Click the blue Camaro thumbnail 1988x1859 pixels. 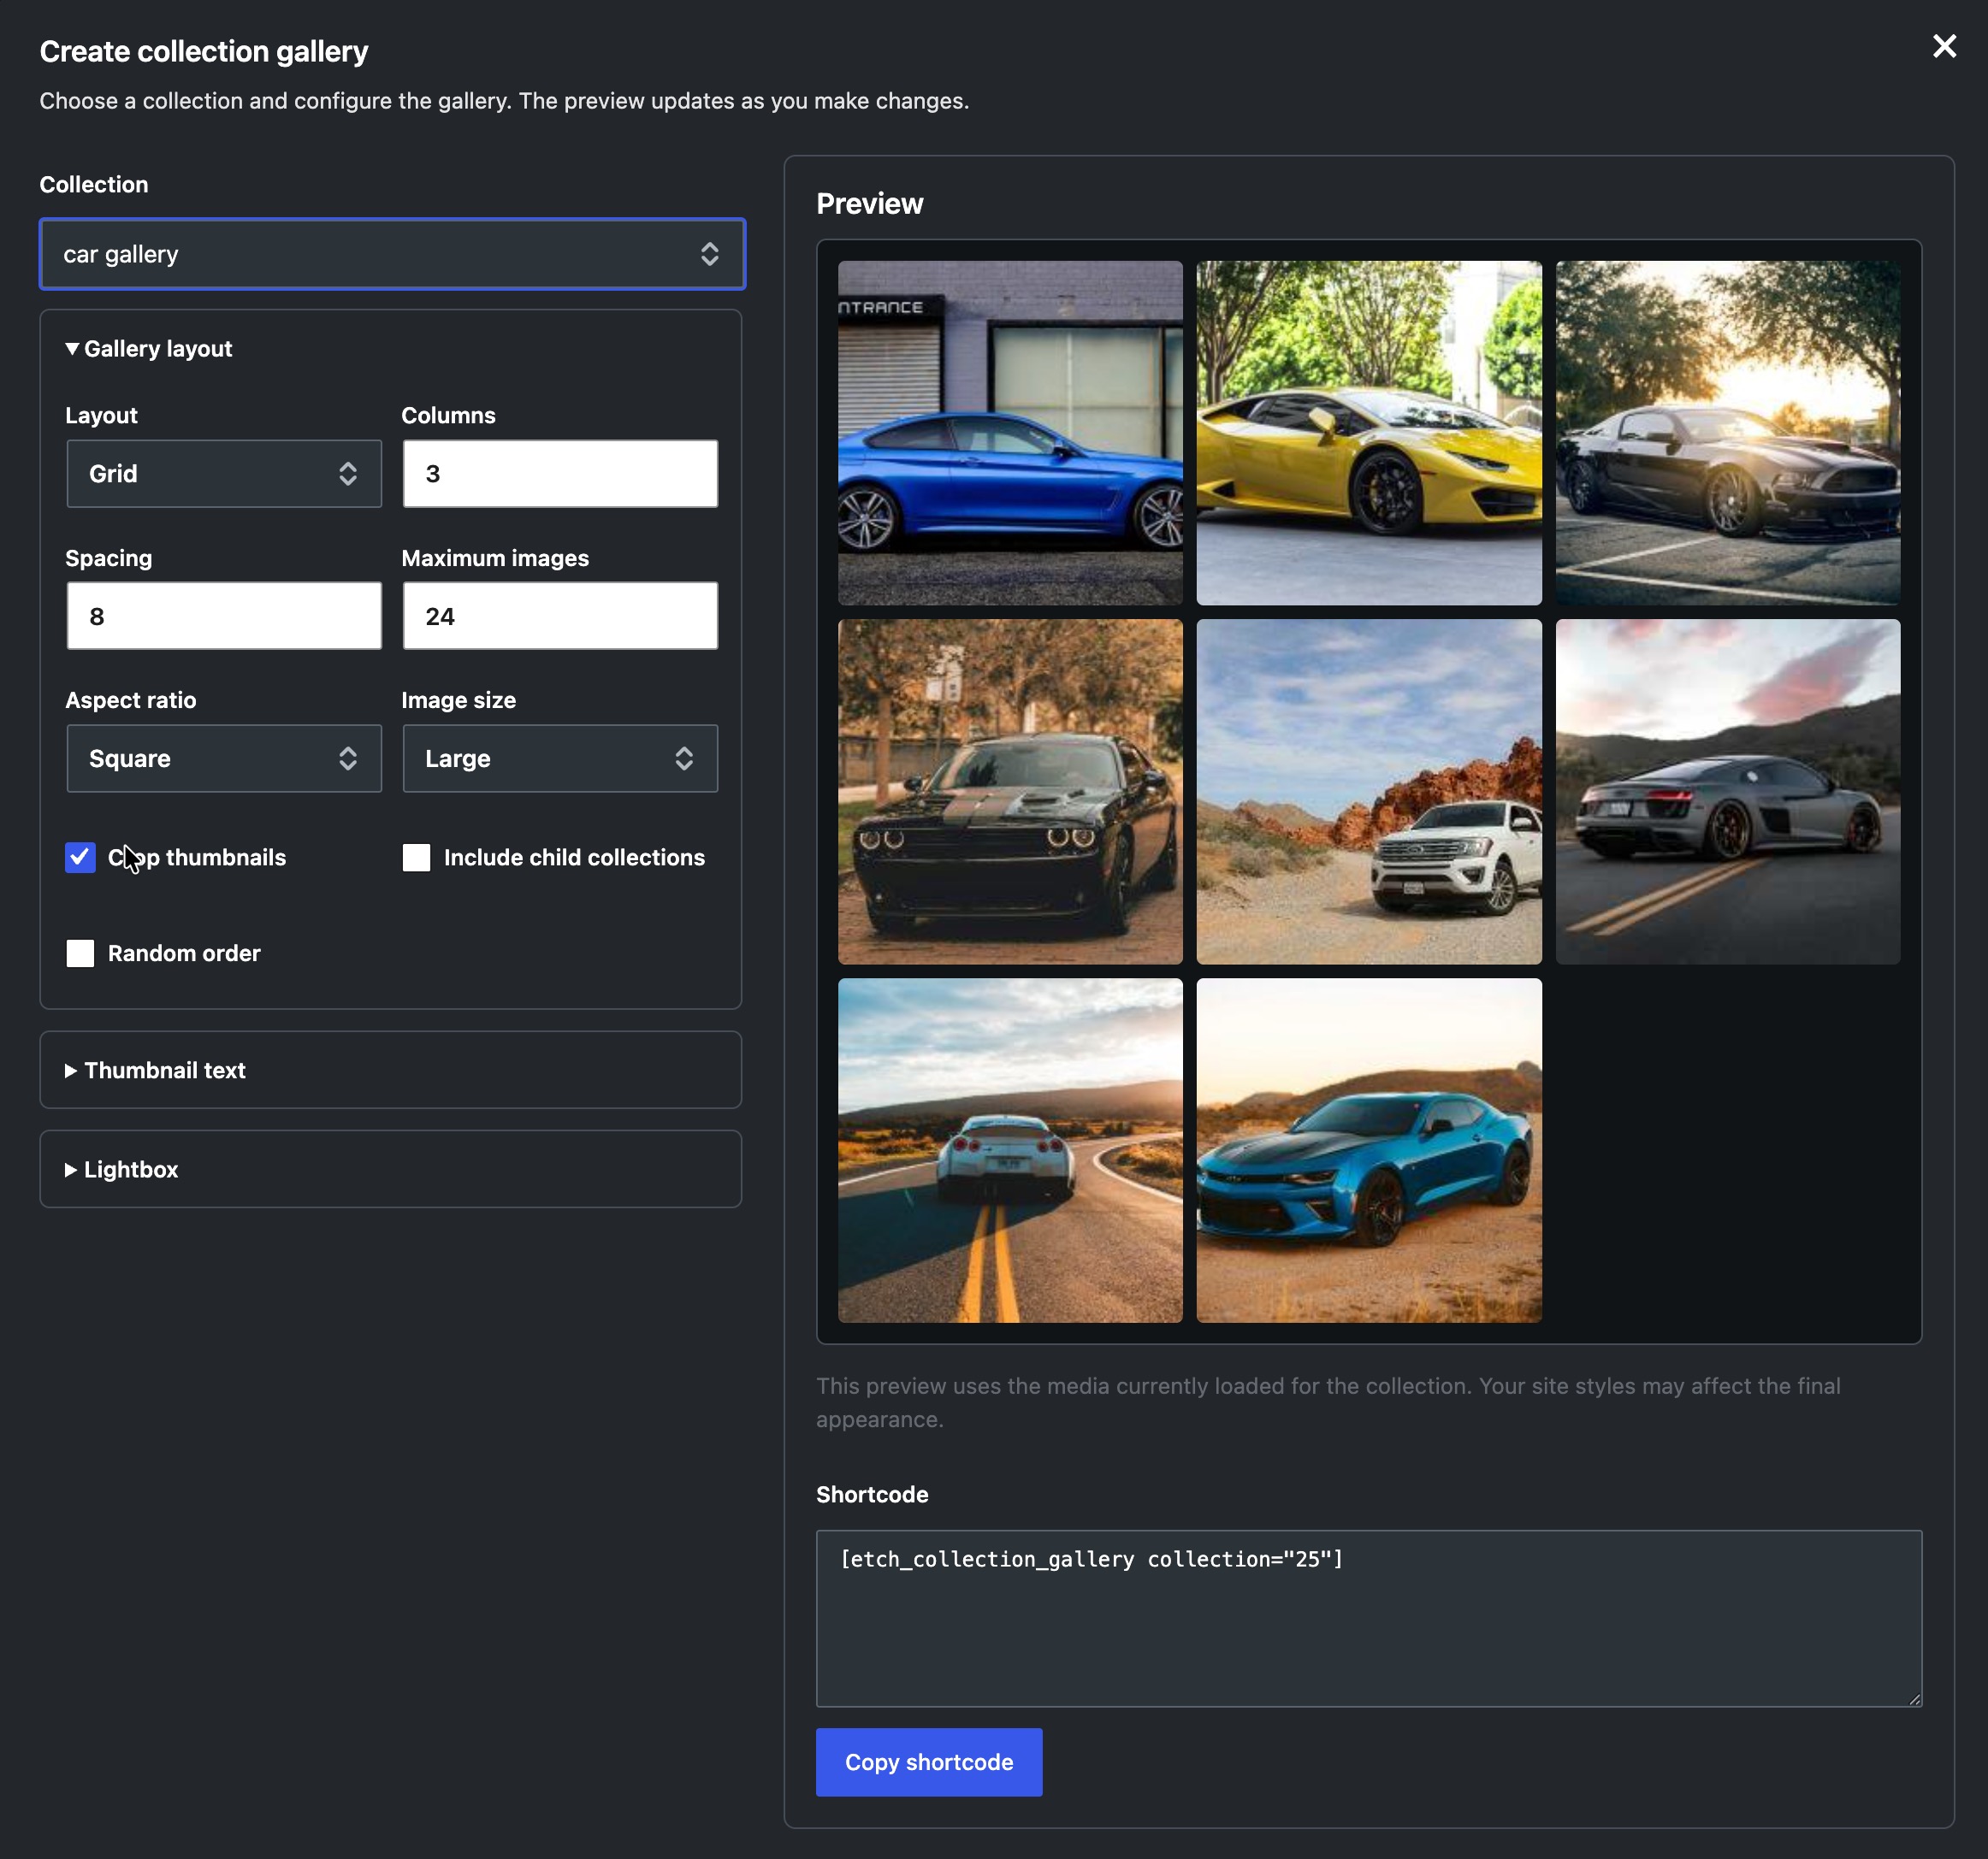[1369, 1150]
